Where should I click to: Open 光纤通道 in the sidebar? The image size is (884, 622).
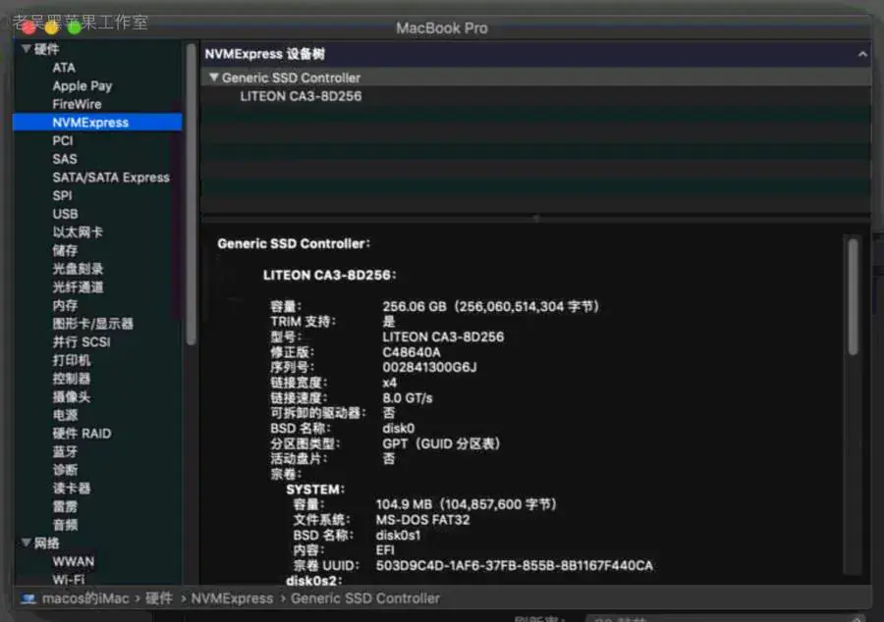coord(78,287)
